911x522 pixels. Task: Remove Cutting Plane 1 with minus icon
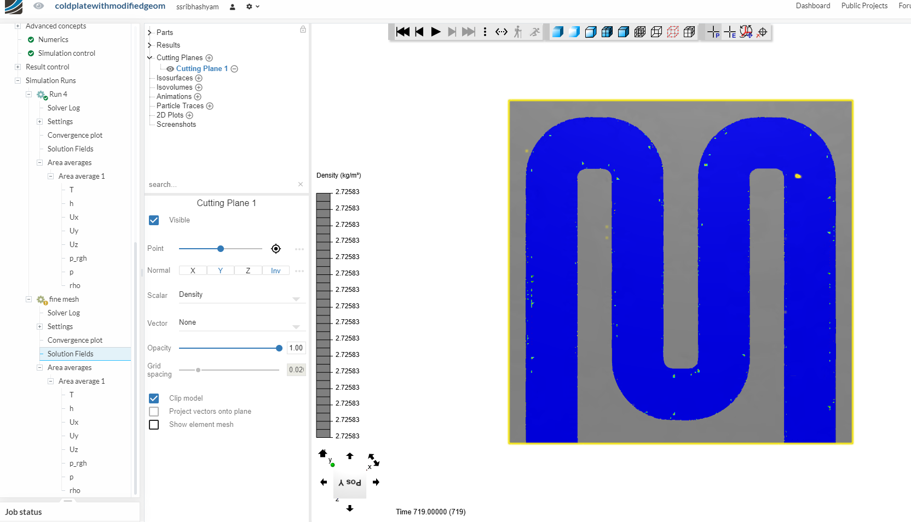coord(234,69)
